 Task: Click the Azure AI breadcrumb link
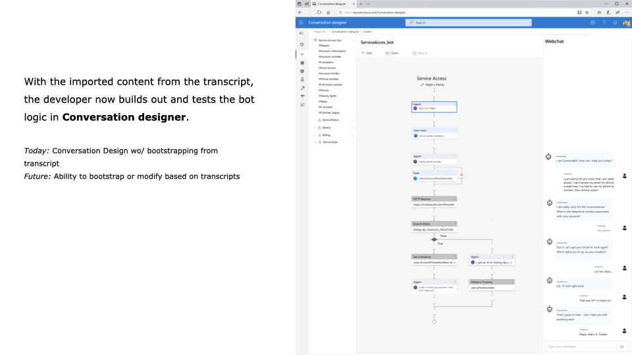click(319, 32)
